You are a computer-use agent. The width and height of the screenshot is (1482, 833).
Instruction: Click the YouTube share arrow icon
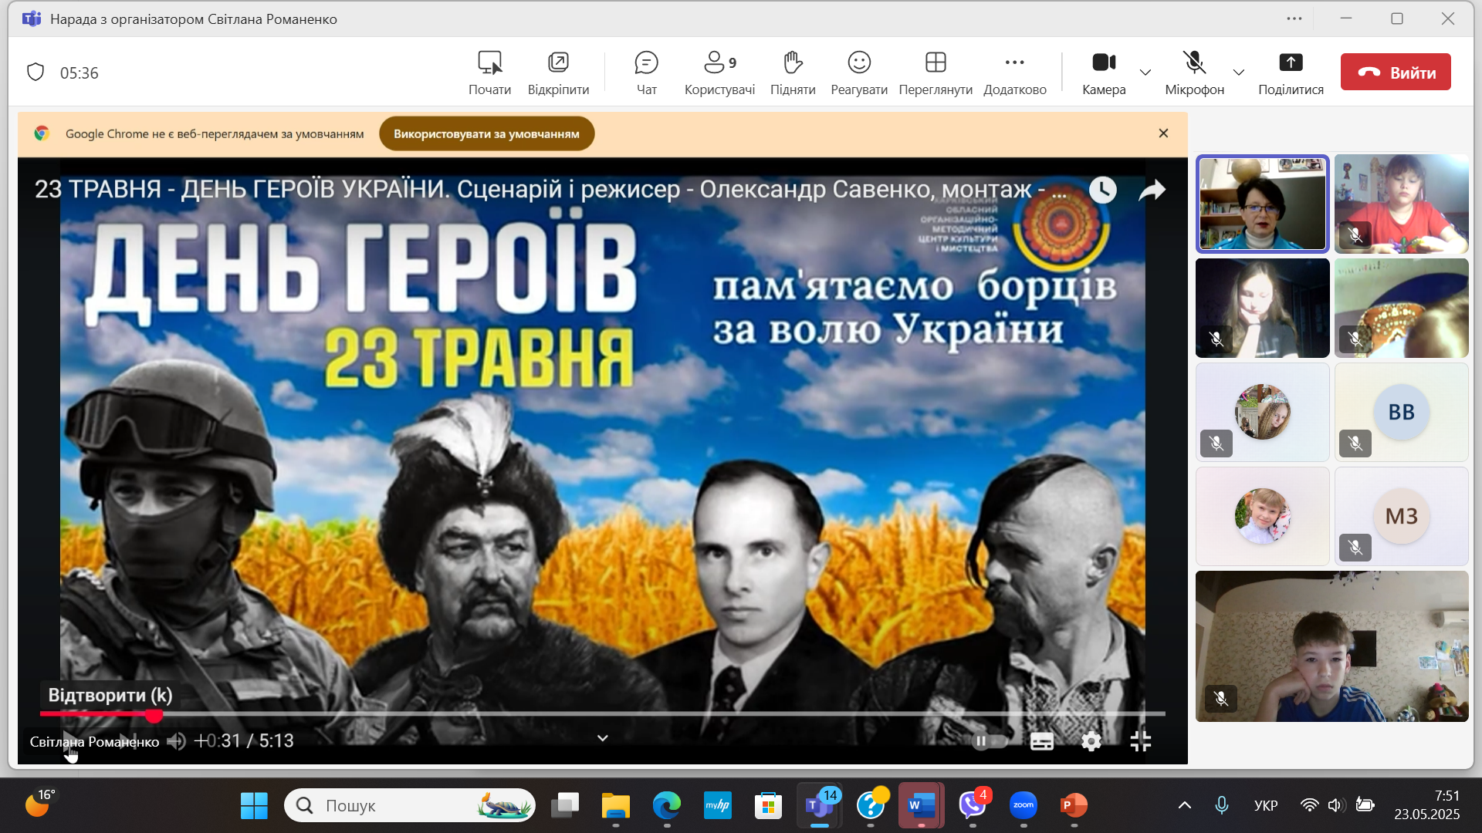1152,190
